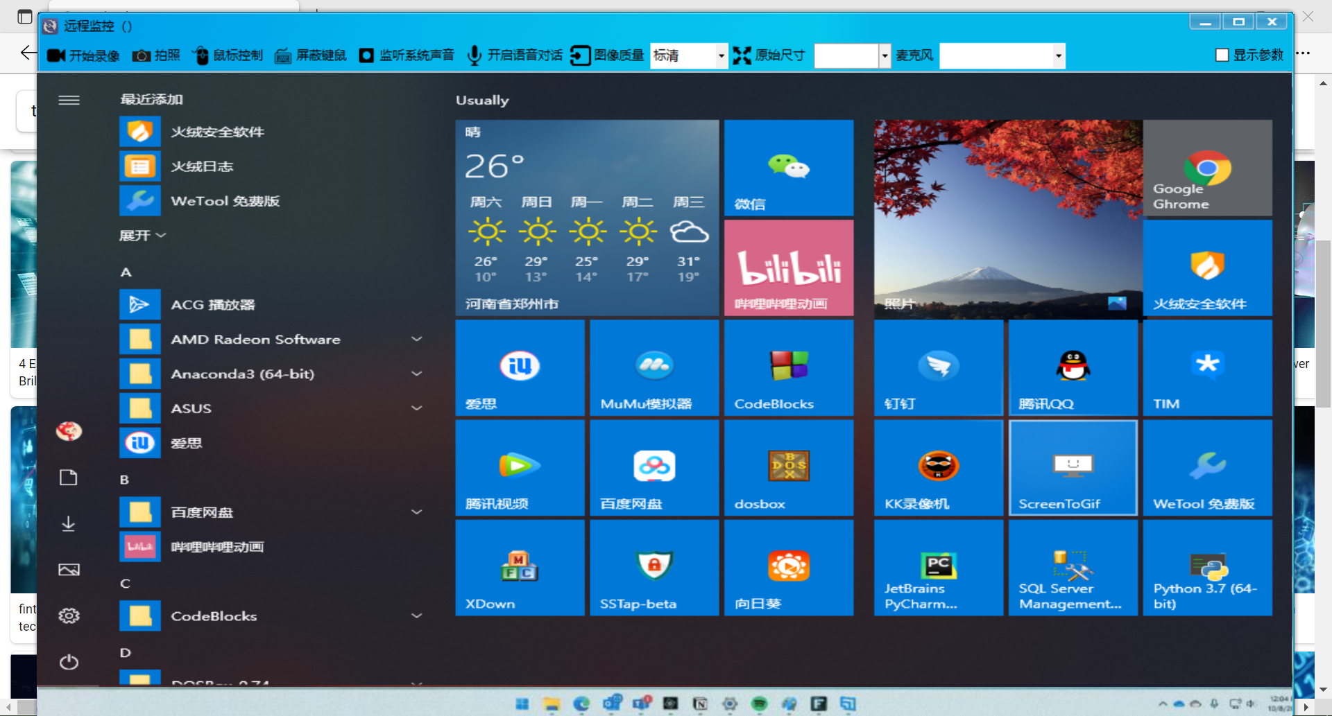Expand the 展开 recently added list
The image size is (1332, 716).
142,236
